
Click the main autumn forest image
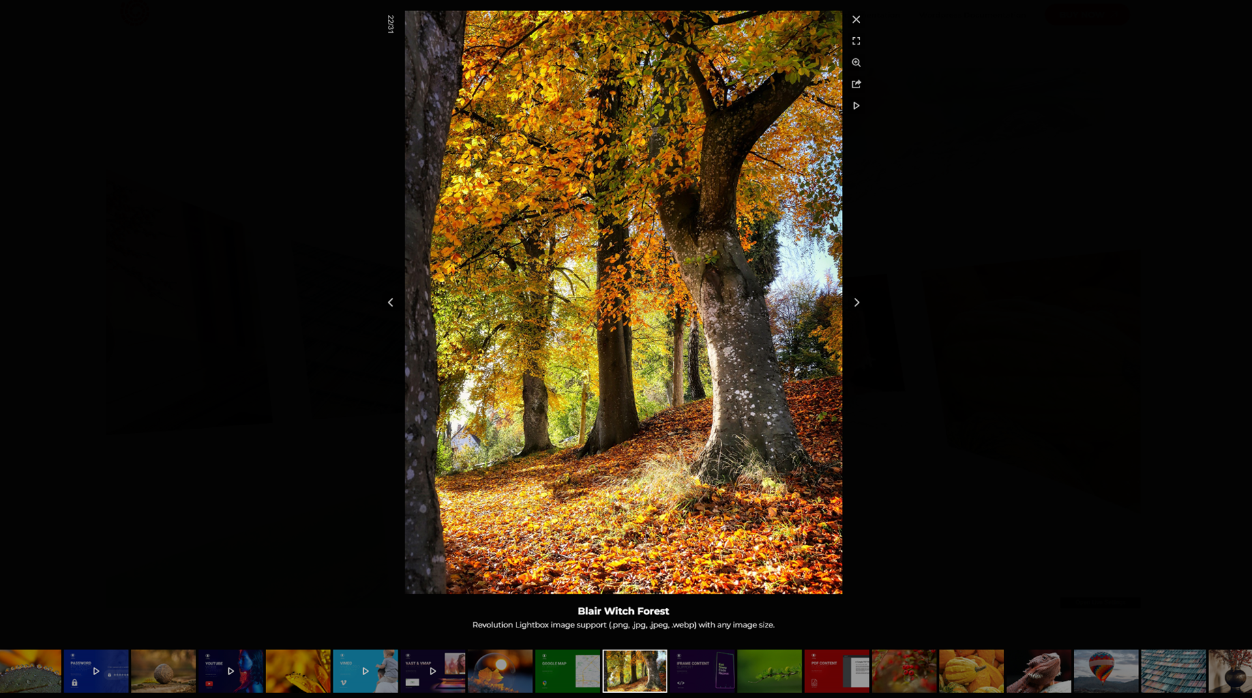[623, 302]
